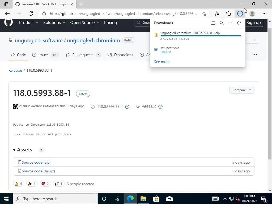Switch to the Pull requests tab
This screenshot has height=204, width=272.
pos(83,55)
